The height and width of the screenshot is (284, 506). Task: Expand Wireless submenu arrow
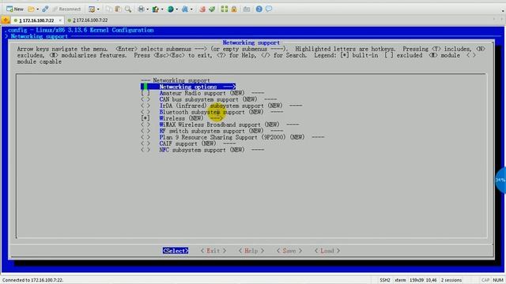(x=216, y=118)
